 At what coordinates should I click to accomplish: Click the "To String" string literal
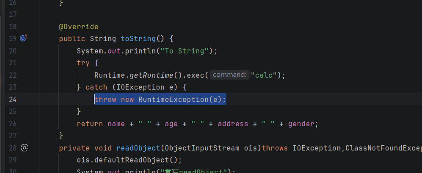point(185,51)
